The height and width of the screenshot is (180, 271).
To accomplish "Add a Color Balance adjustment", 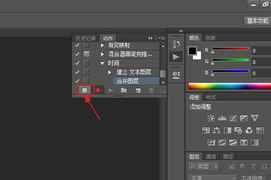I will (216, 130).
